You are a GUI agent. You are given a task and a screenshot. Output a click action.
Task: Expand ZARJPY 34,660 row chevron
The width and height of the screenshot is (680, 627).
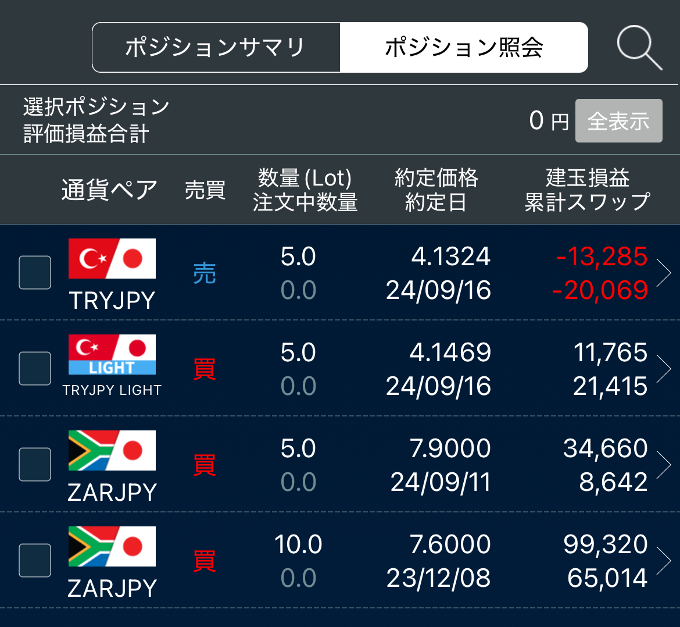[x=664, y=465]
